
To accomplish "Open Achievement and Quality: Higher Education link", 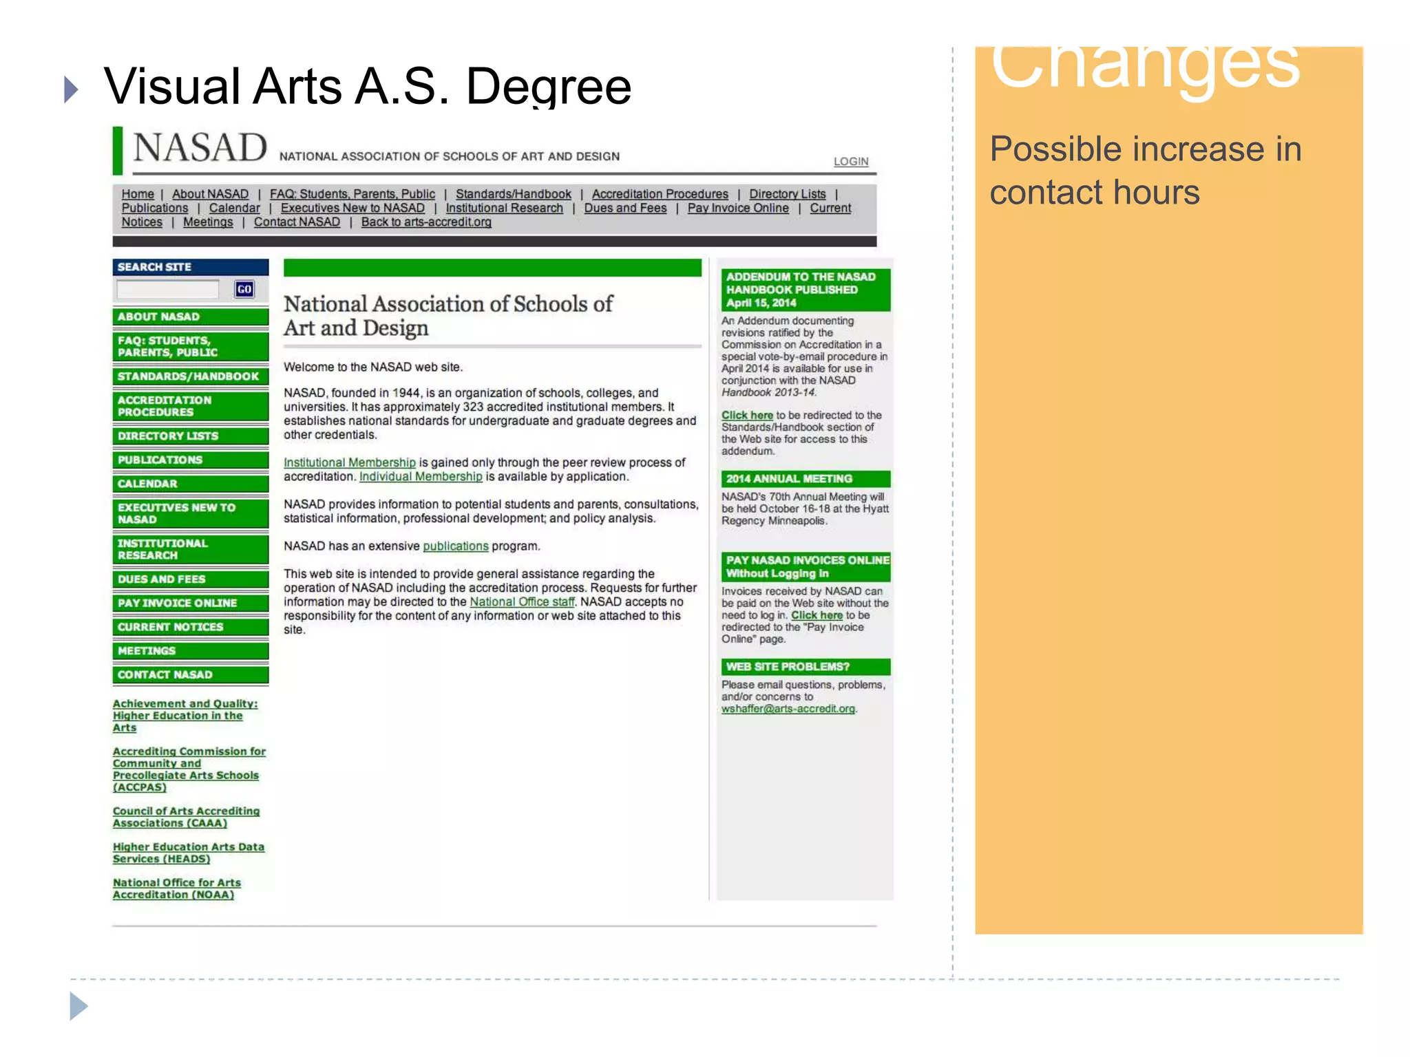I will tap(185, 716).
